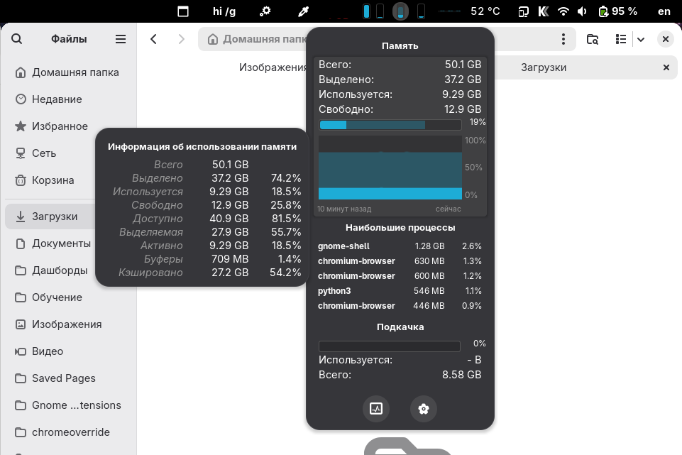Image resolution: width=682 pixels, height=455 pixels.
Task: Close the Загрузки tab
Action: tap(666, 67)
